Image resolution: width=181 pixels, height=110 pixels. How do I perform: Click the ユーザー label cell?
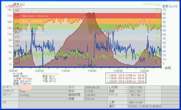(x=10, y=87)
